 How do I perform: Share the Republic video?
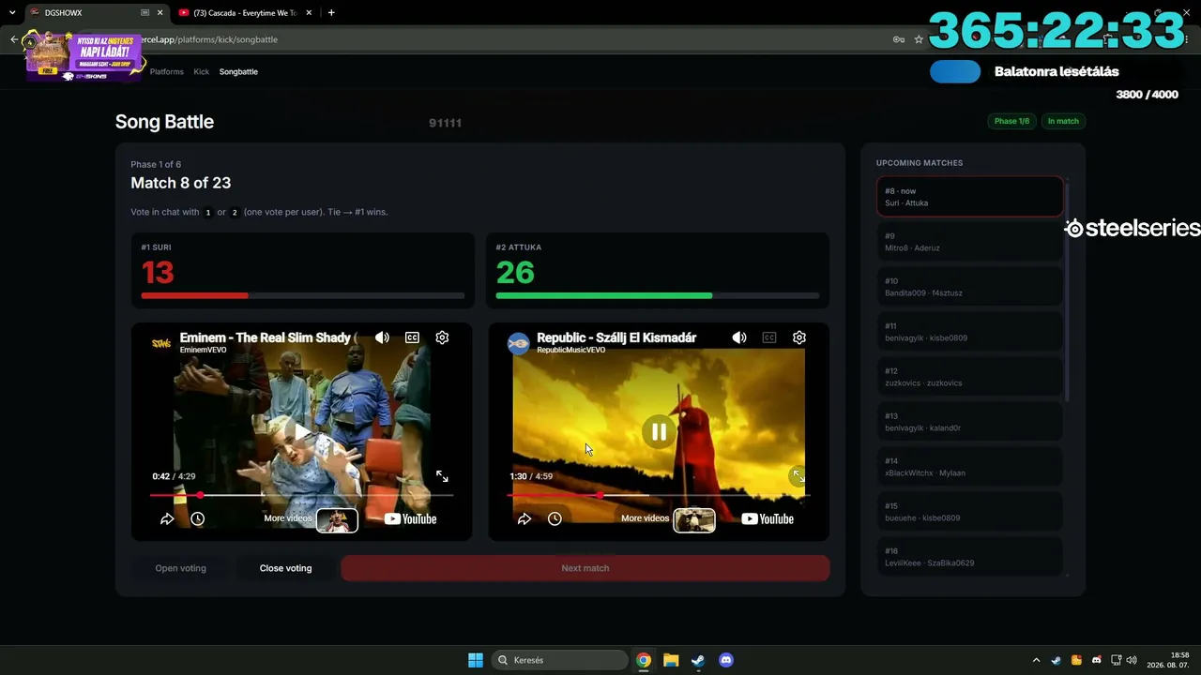point(524,518)
